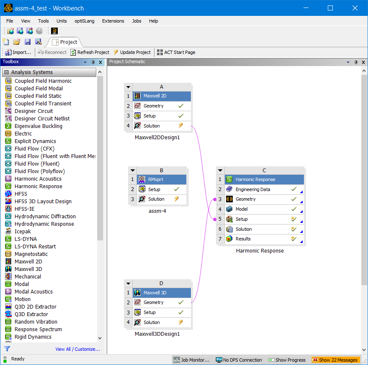The width and height of the screenshot is (368, 365).
Task: Click the Toolbox scrollbar up arrow
Action: (x=100, y=72)
